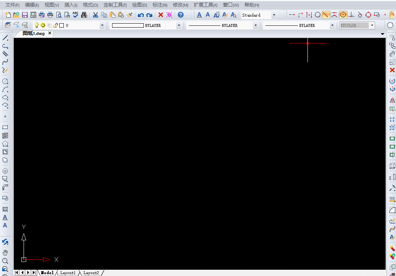
Task: Toggle the center object snap button
Action: (x=343, y=15)
